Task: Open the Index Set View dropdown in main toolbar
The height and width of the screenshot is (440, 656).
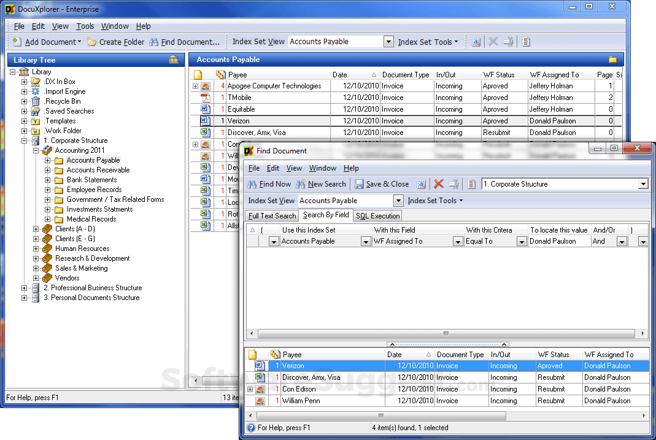Action: (388, 42)
